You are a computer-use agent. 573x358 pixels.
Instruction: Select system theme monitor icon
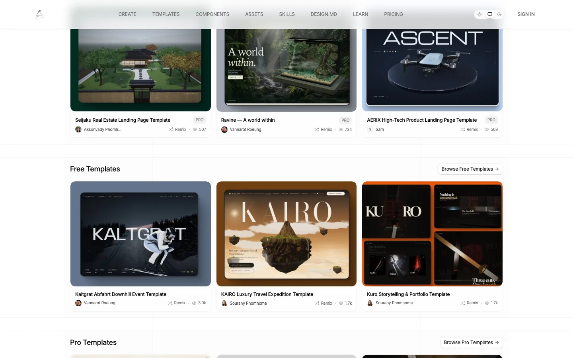click(x=490, y=14)
